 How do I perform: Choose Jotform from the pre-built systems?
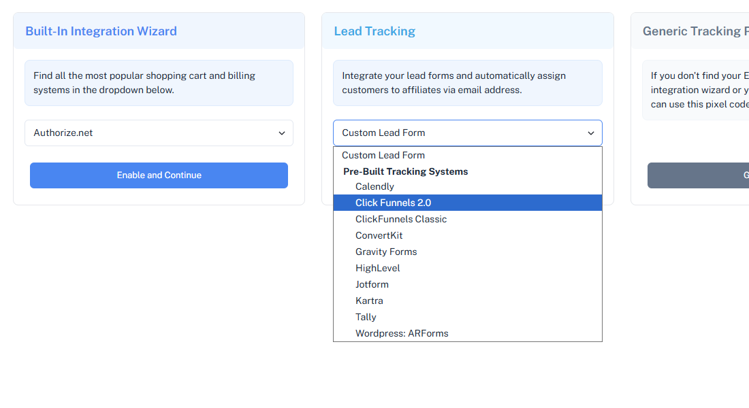tap(372, 284)
